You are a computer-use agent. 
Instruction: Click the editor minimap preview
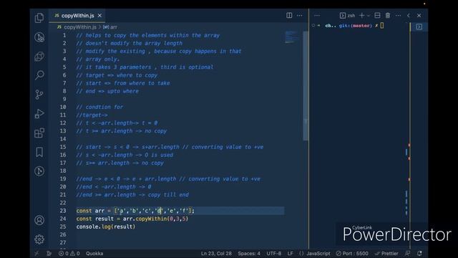click(292, 37)
